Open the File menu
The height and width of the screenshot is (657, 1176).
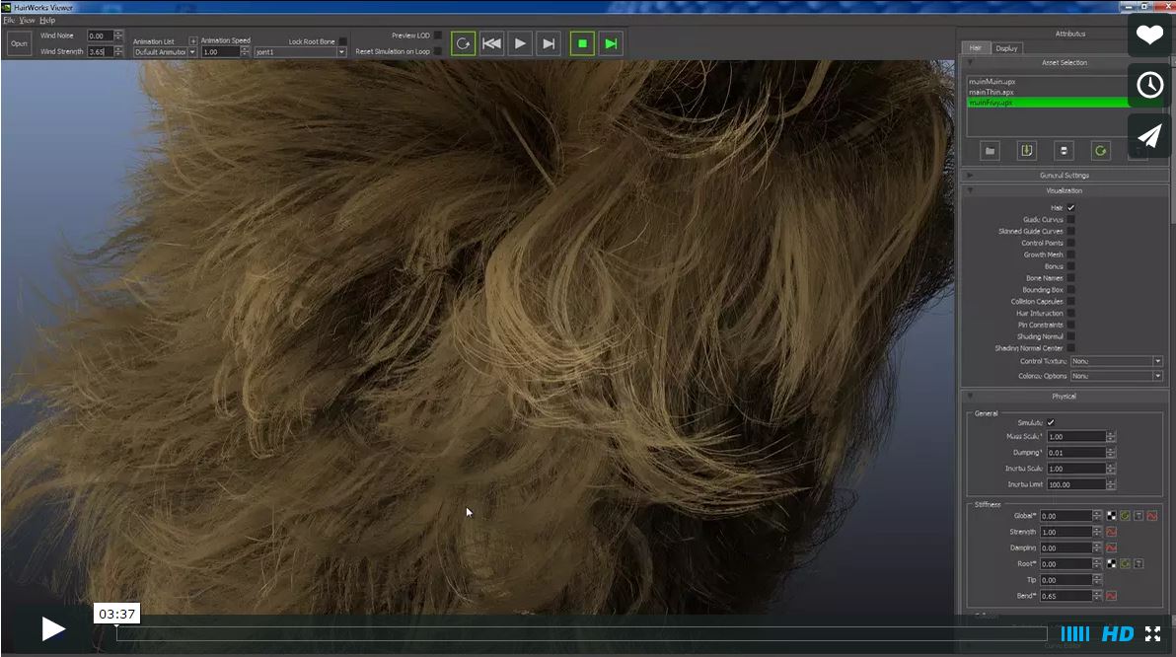[9, 21]
